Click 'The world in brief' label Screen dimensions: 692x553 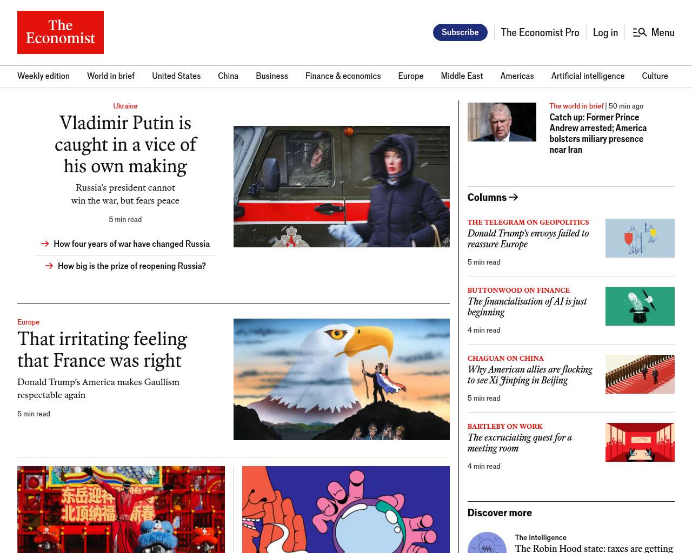coord(576,106)
